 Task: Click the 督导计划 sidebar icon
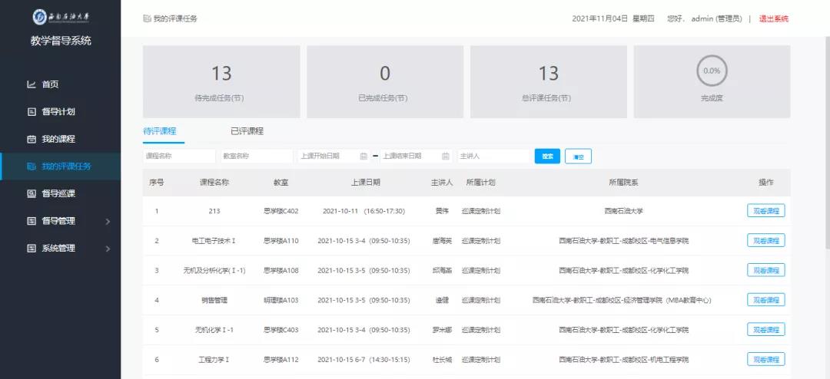[x=32, y=112]
